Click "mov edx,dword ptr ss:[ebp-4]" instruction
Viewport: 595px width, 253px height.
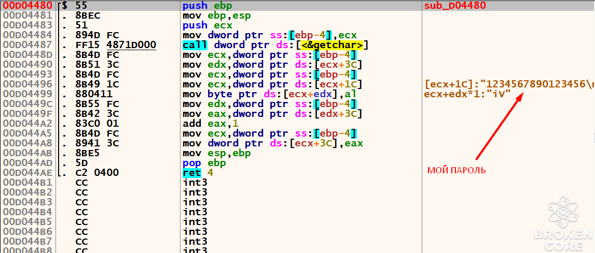[x=270, y=105]
